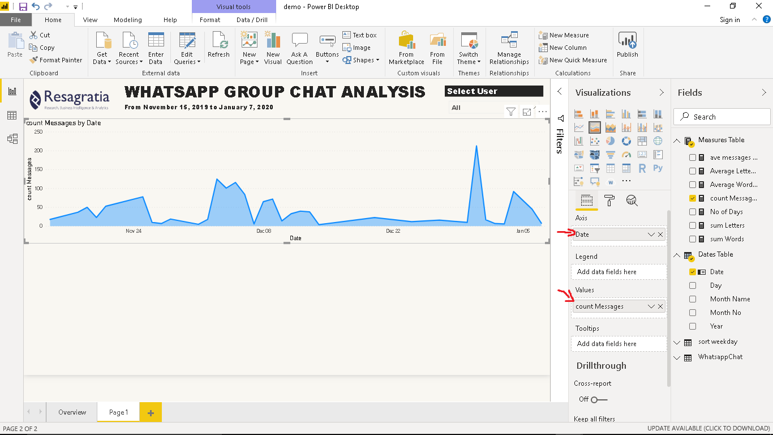This screenshot has height=435, width=773.
Task: Collapse the Measures Table
Action: 677,140
